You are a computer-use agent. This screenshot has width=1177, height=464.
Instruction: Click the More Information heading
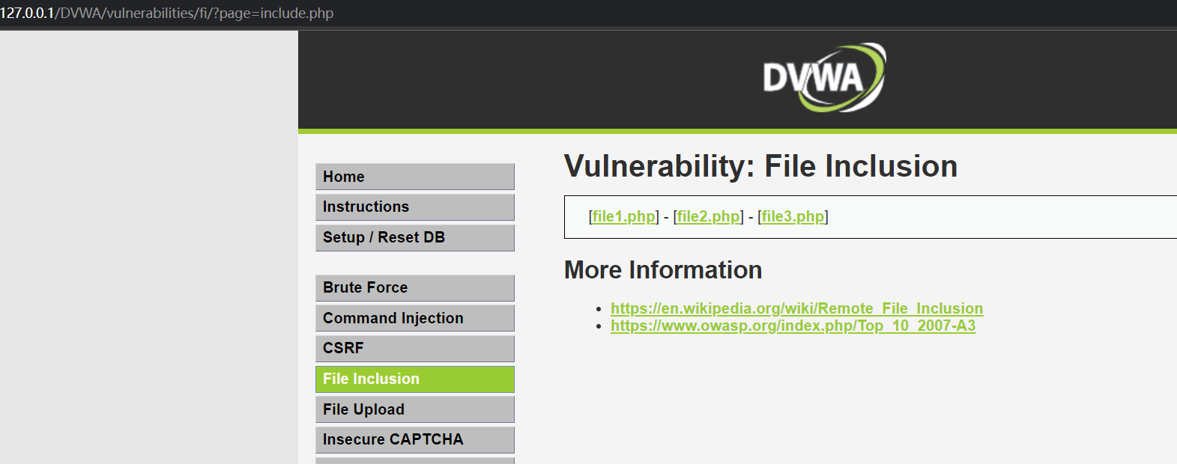coord(663,270)
